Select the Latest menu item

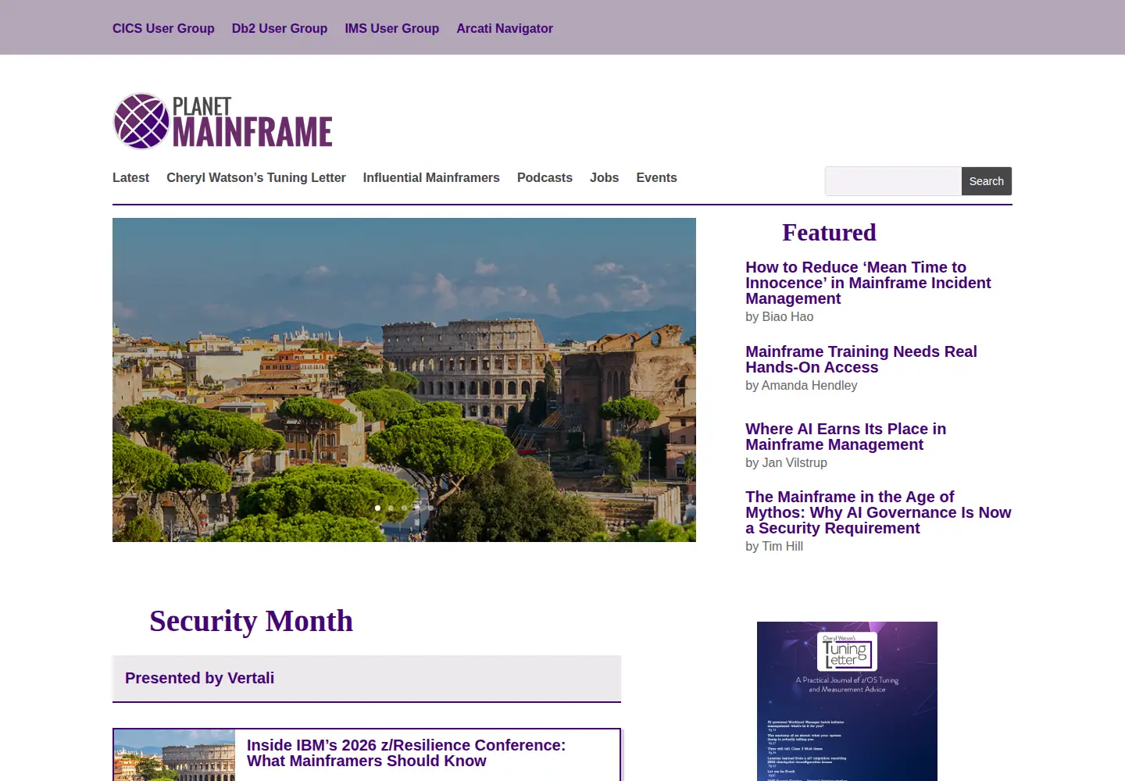click(x=130, y=178)
